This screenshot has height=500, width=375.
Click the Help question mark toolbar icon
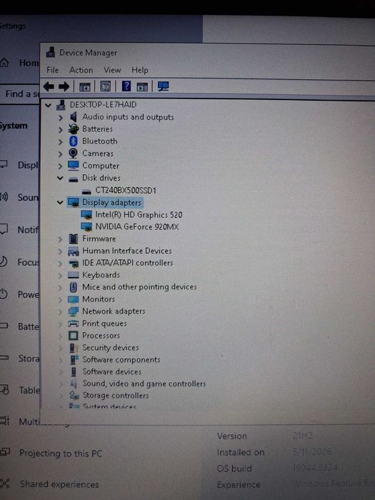point(126,86)
